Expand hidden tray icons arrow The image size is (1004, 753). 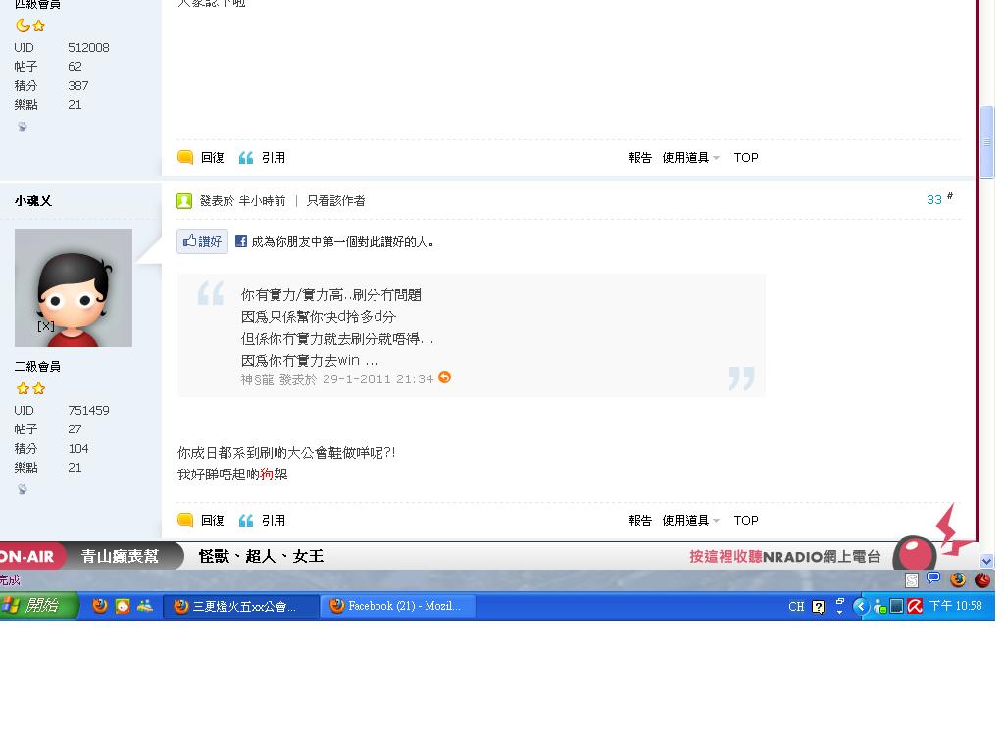pyautogui.click(x=861, y=606)
